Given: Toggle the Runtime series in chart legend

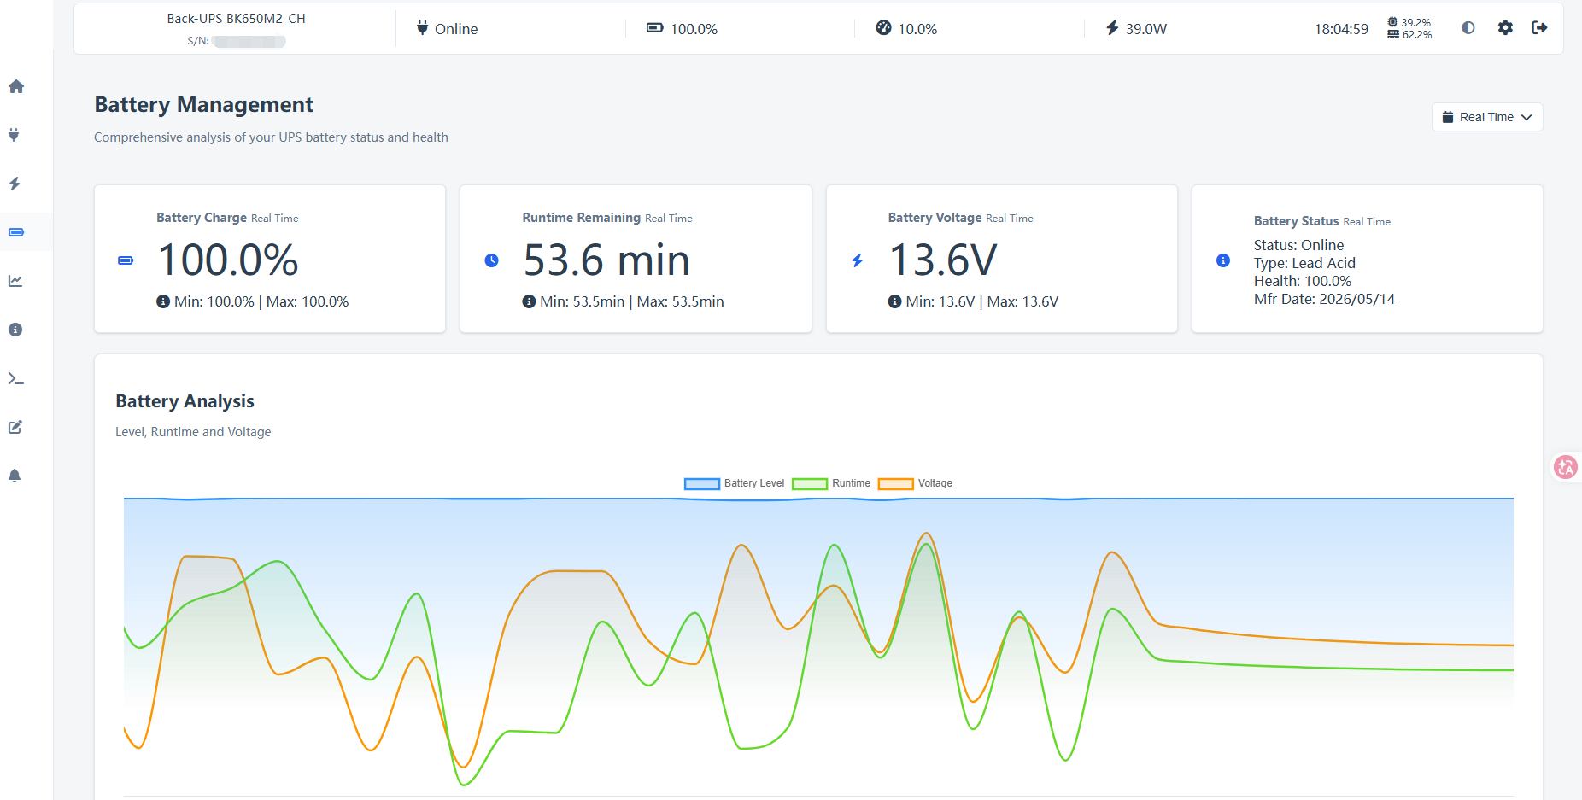Looking at the screenshot, I should click(831, 483).
